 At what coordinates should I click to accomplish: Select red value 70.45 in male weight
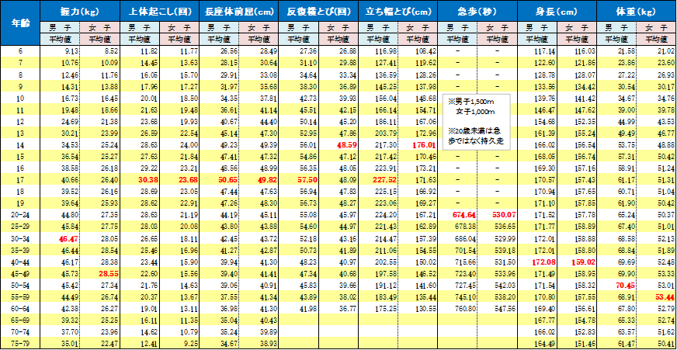pyautogui.click(x=623, y=285)
